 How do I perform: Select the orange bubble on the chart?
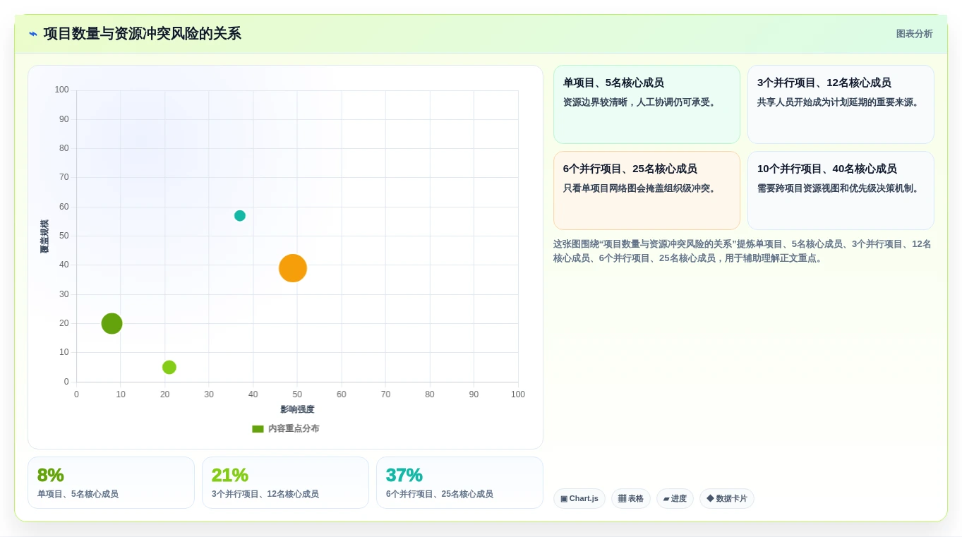point(293,268)
